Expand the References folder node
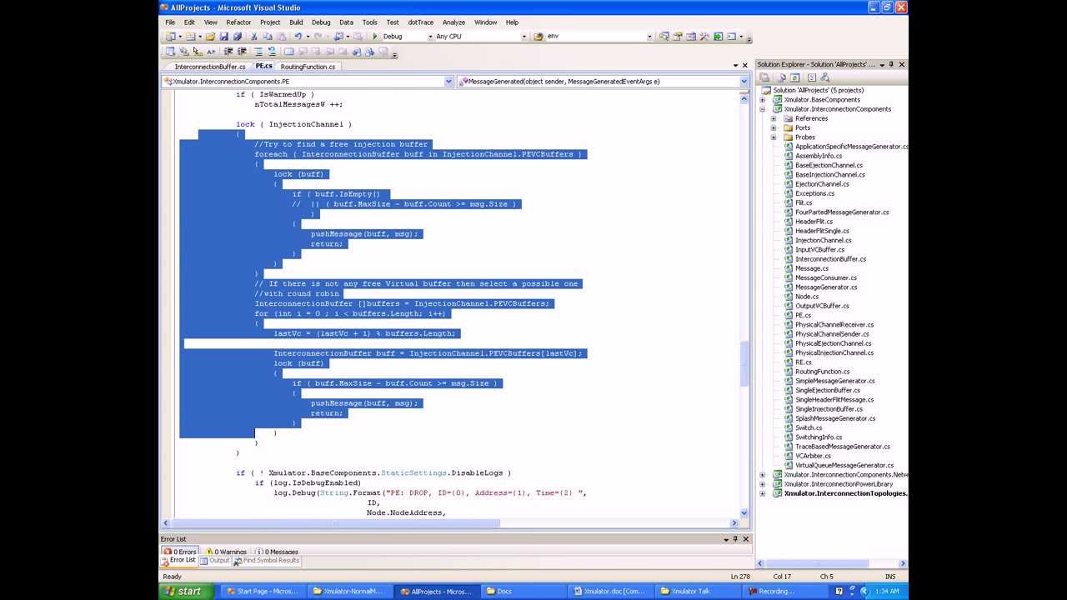 (x=773, y=118)
